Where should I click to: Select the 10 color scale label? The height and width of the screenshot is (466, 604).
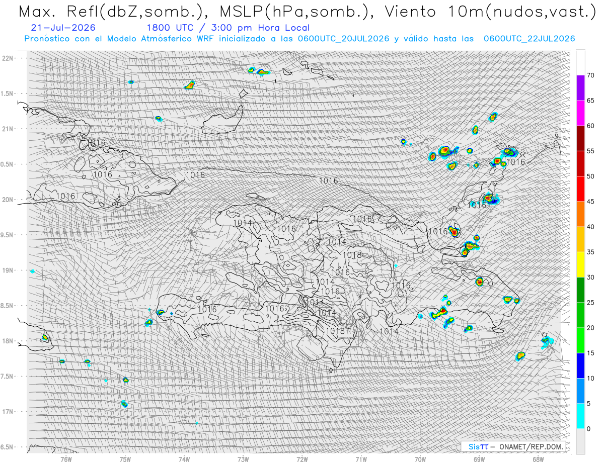(590, 379)
